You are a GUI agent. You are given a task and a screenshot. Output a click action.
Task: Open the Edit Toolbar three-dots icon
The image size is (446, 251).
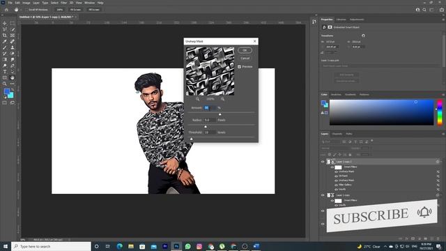(13, 84)
